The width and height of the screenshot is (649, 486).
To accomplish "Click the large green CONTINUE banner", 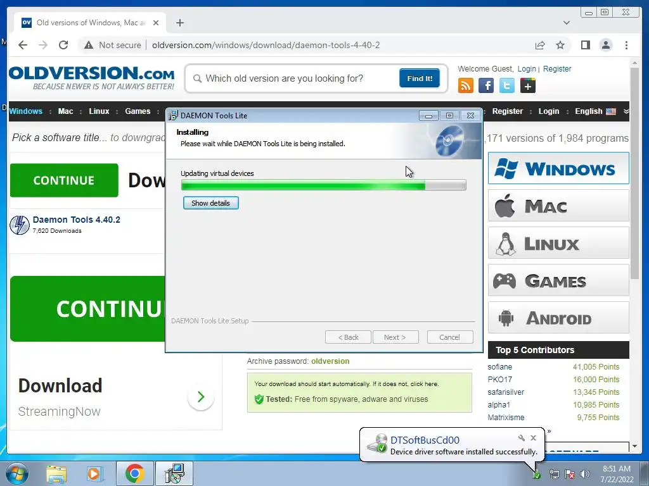I will [87, 309].
